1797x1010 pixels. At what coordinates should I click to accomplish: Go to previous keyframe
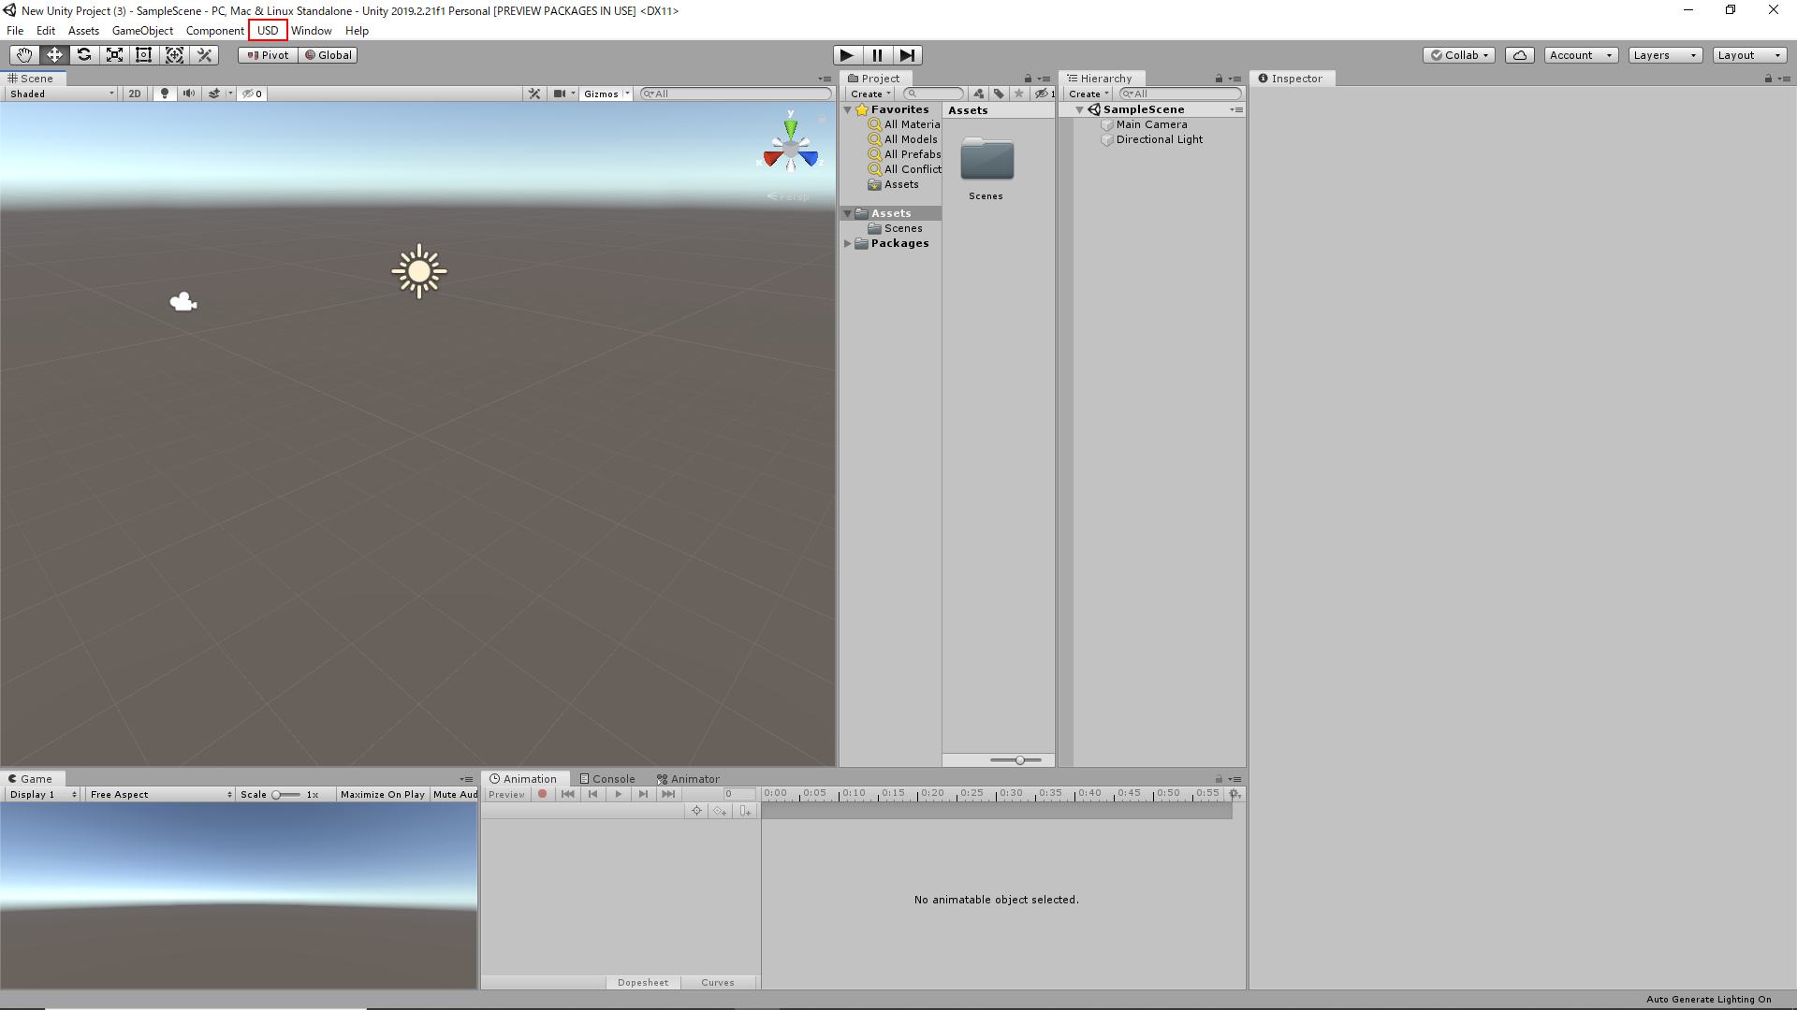(x=593, y=794)
